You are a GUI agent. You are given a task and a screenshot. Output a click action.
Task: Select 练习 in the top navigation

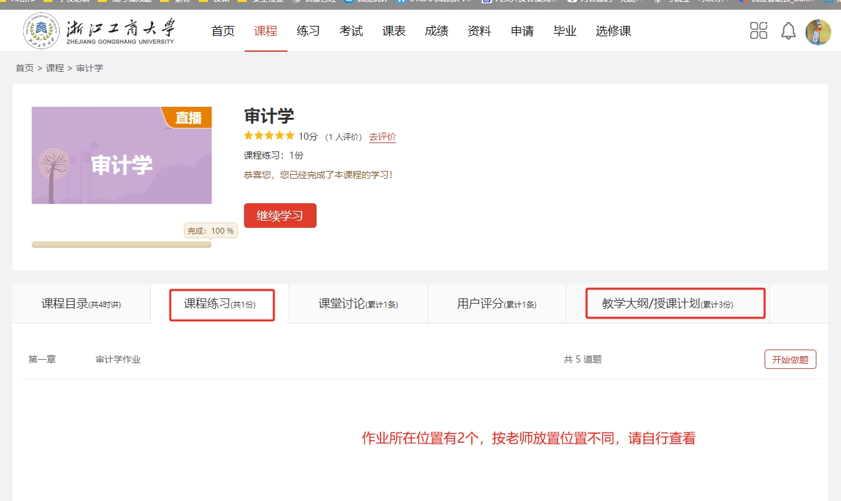(308, 31)
